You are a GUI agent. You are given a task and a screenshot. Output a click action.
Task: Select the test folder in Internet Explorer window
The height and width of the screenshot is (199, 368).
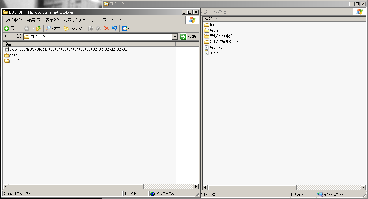point(11,55)
